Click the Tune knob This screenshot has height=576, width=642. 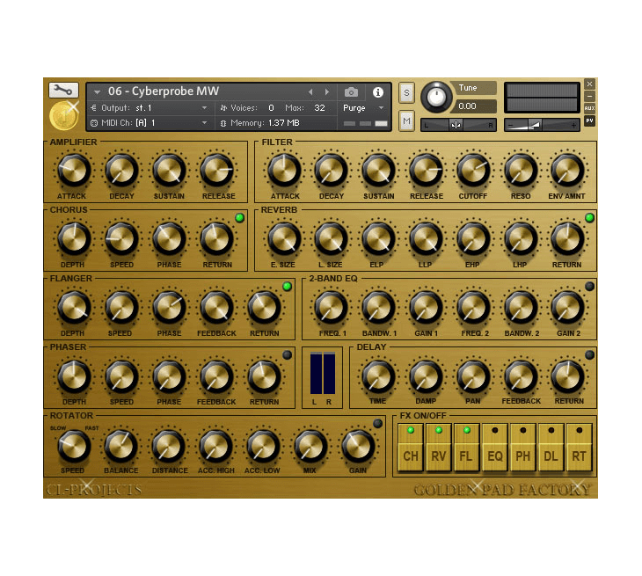[436, 97]
